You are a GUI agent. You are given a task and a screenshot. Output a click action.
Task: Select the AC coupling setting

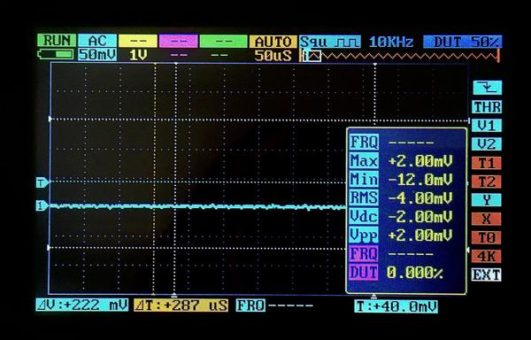(x=97, y=41)
